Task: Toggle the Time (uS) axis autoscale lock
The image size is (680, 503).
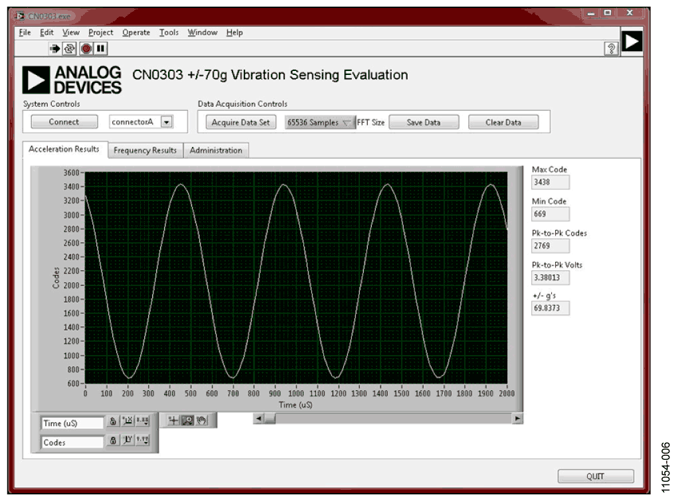Action: pos(114,421)
